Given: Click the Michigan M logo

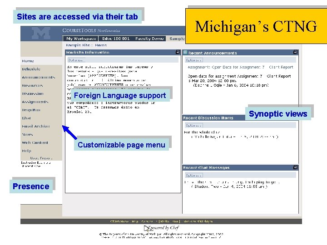Looking at the screenshot, I should pyautogui.click(x=41, y=33).
